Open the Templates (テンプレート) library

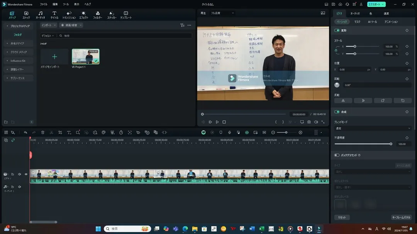(x=126, y=15)
